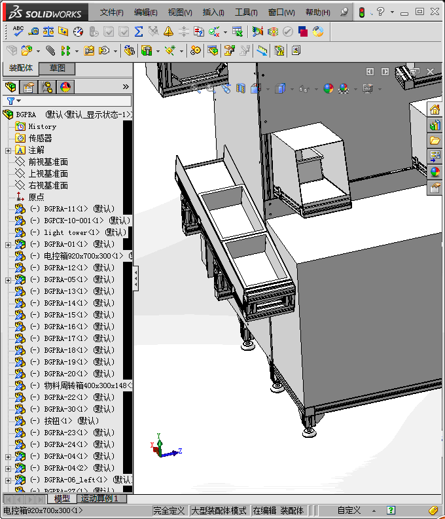
Task: Click the Exploded View icon
Action: 229,50
